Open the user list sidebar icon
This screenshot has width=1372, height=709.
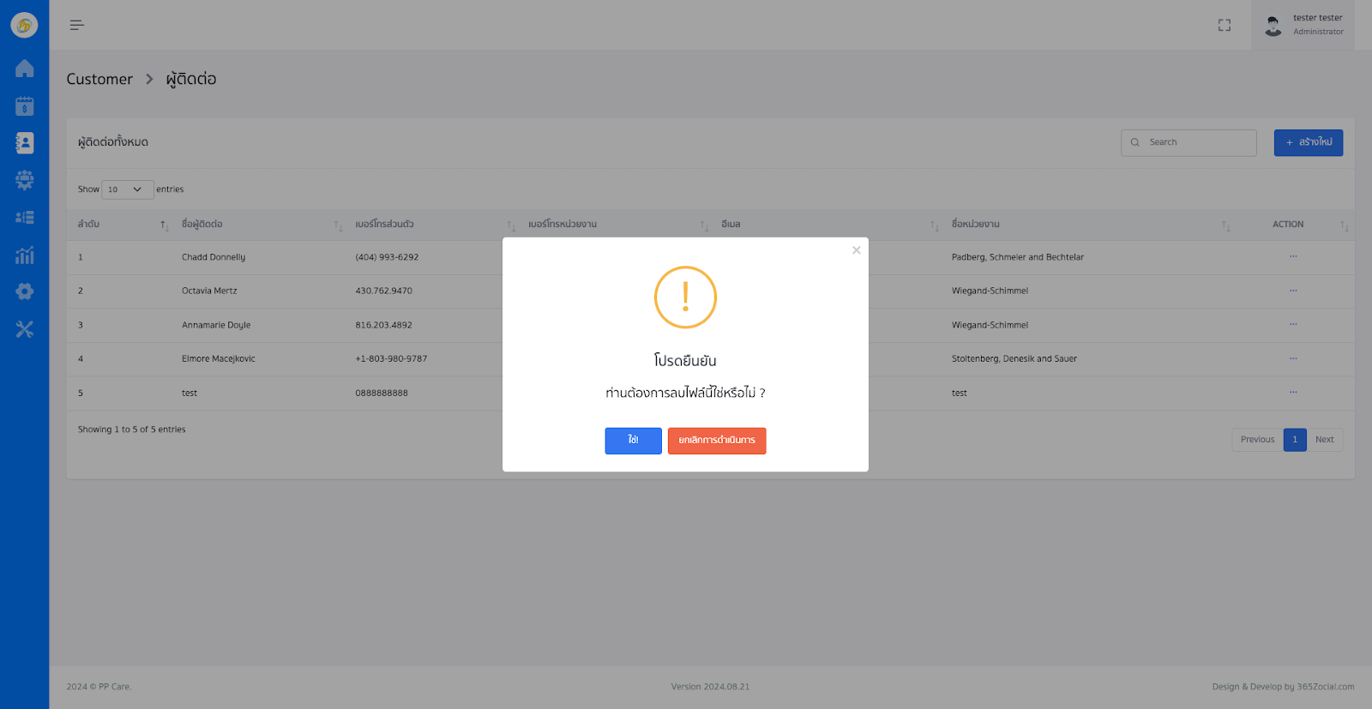click(24, 218)
